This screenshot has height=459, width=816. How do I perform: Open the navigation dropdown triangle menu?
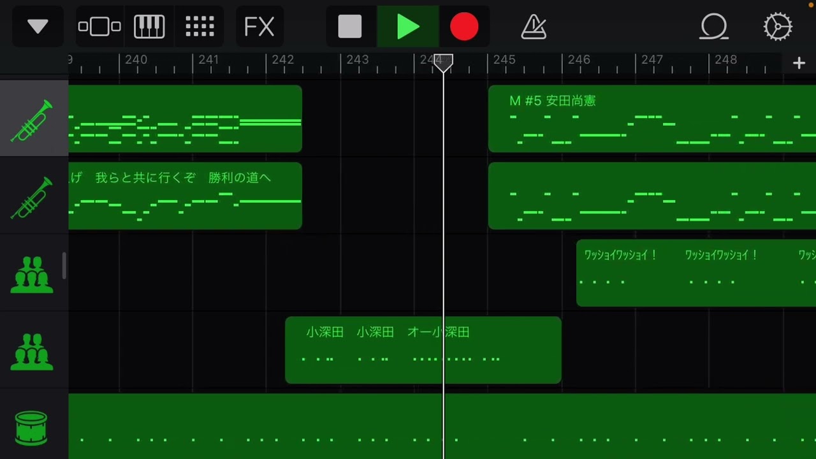click(38, 27)
